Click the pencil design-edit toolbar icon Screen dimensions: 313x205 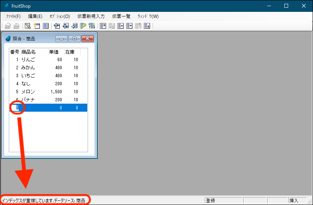(x=28, y=26)
